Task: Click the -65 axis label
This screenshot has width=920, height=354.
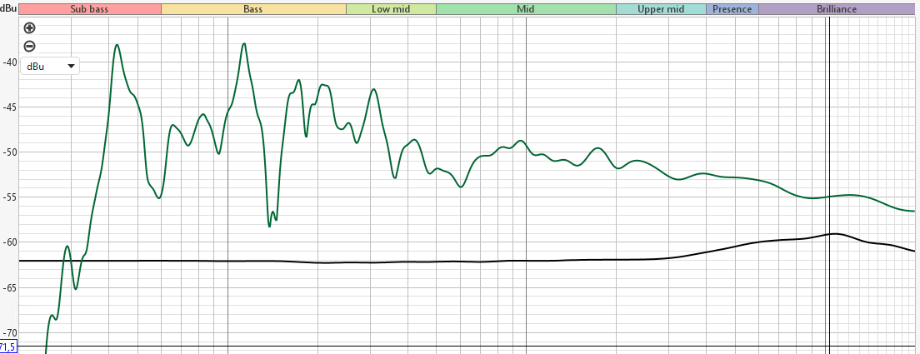Action: click(x=11, y=287)
